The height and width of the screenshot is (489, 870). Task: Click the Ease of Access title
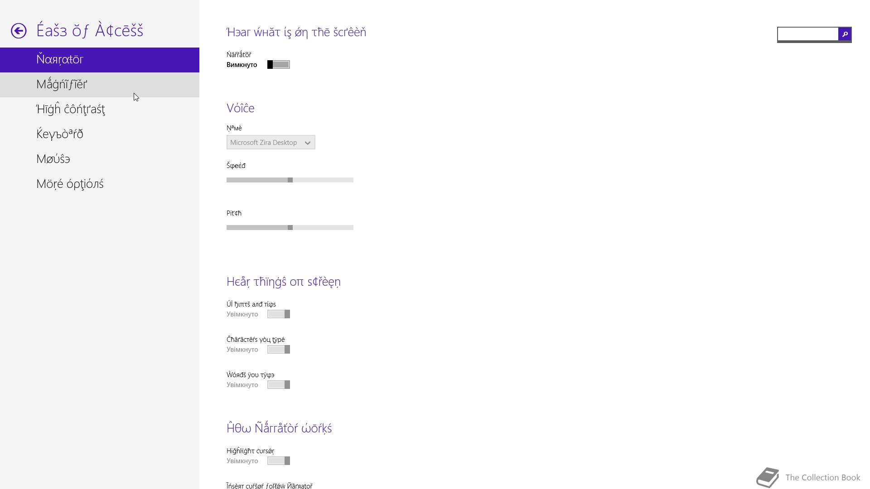(x=90, y=30)
